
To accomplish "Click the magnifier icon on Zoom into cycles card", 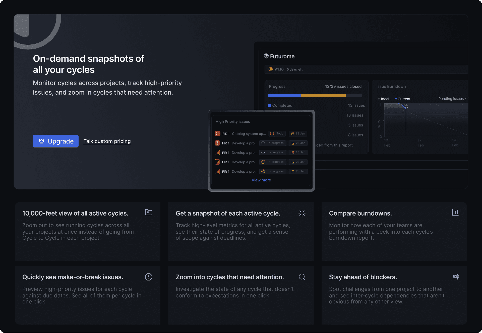I will coord(302,277).
